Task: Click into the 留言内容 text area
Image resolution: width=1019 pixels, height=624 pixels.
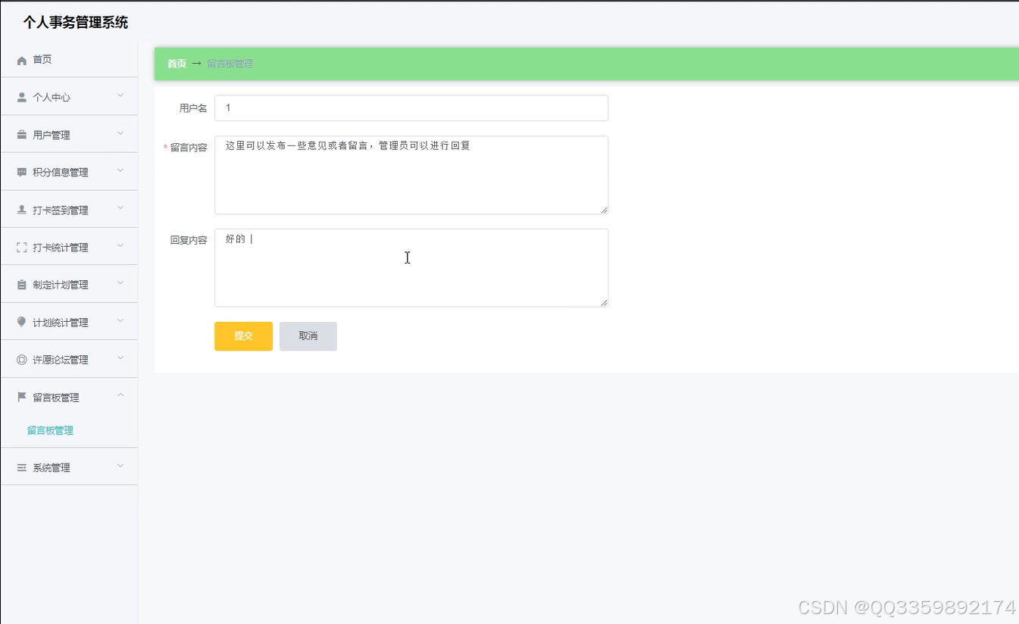Action: (x=411, y=175)
